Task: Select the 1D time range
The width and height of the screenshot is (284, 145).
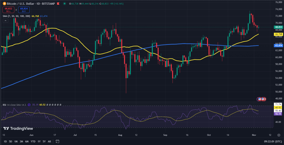Action: pyautogui.click(x=5, y=141)
